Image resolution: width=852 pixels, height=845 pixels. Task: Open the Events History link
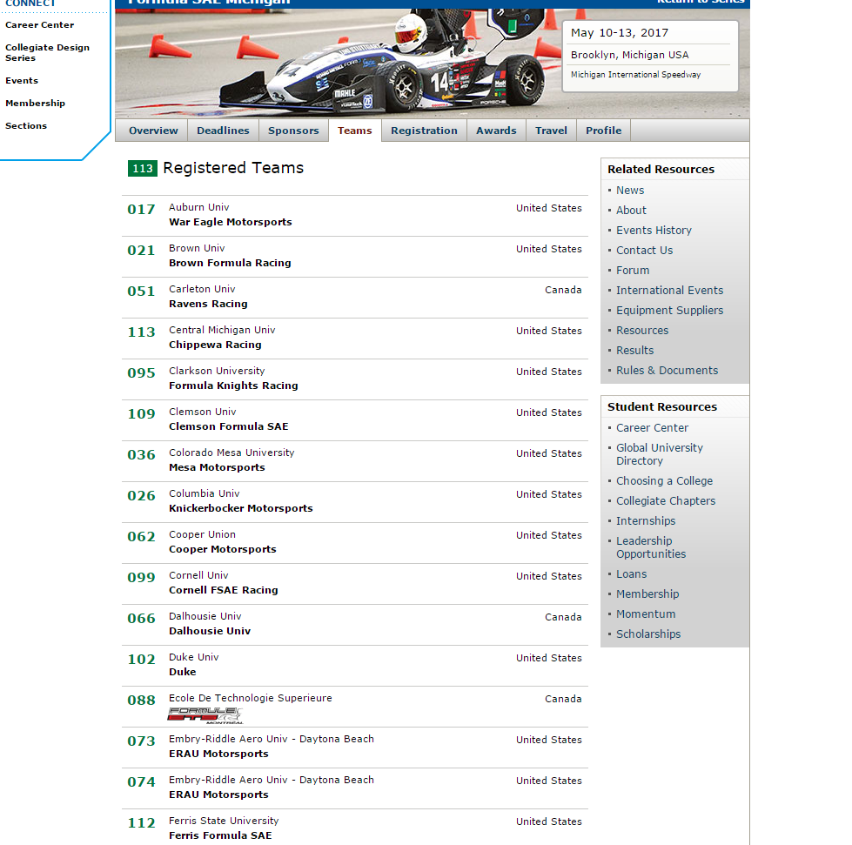click(654, 231)
